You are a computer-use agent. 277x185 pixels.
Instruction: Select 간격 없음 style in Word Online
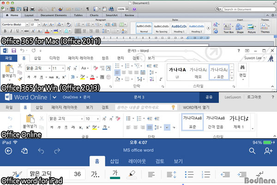click(215, 122)
